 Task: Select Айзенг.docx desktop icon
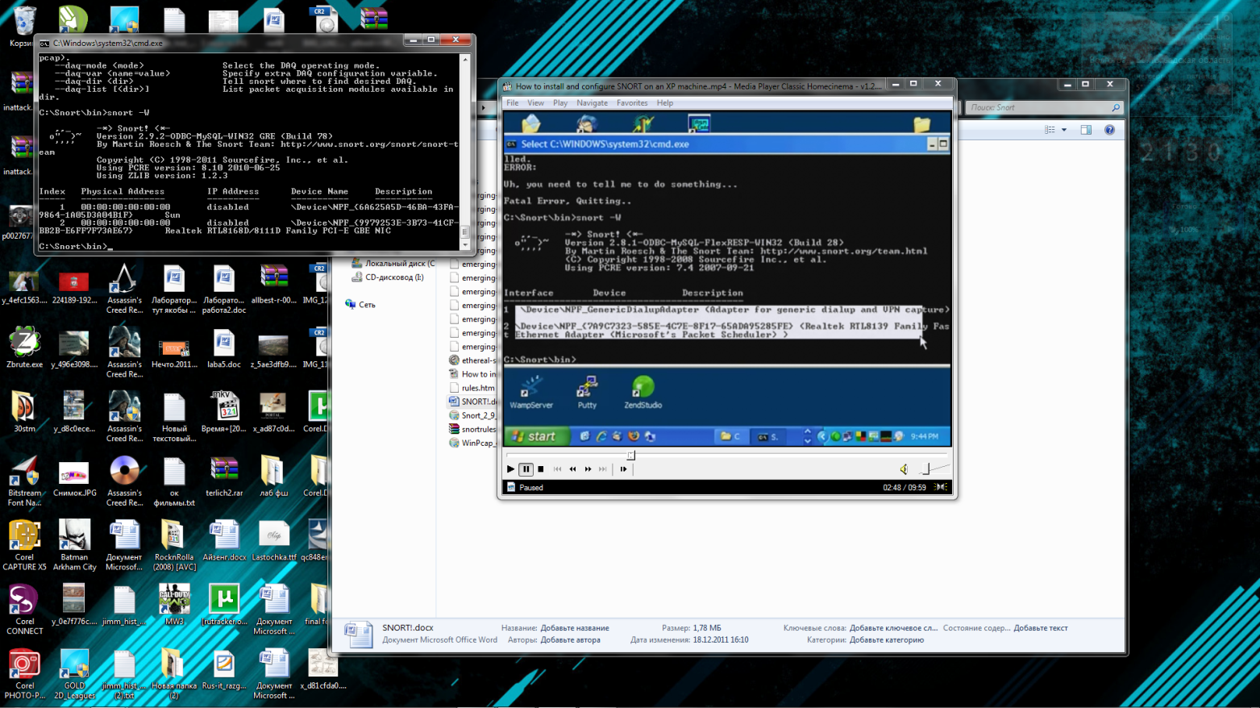tap(224, 541)
